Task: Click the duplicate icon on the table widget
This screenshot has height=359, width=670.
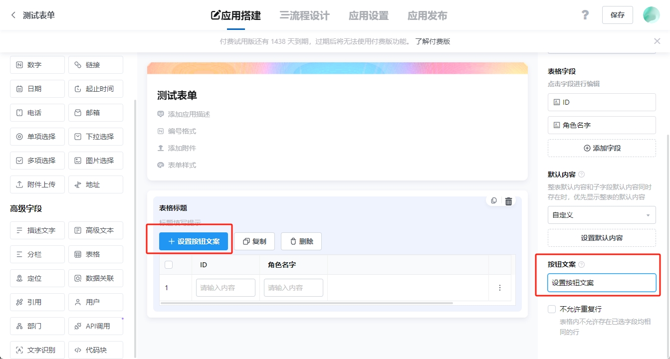Action: pyautogui.click(x=493, y=200)
